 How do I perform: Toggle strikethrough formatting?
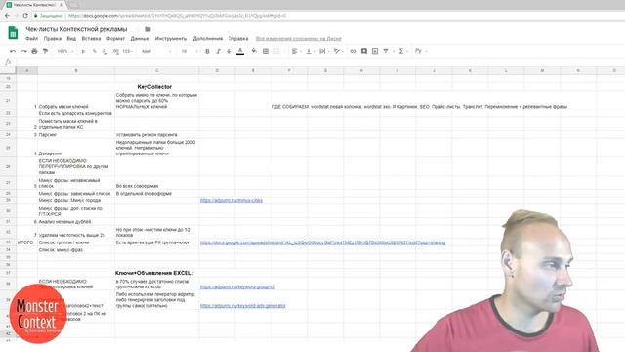[x=229, y=51]
